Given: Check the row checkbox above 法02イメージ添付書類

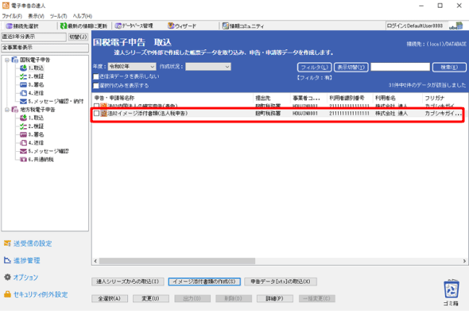Looking at the screenshot, I should (x=96, y=106).
